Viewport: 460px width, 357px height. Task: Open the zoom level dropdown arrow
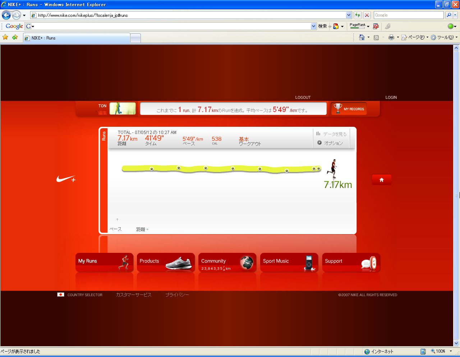pos(451,351)
